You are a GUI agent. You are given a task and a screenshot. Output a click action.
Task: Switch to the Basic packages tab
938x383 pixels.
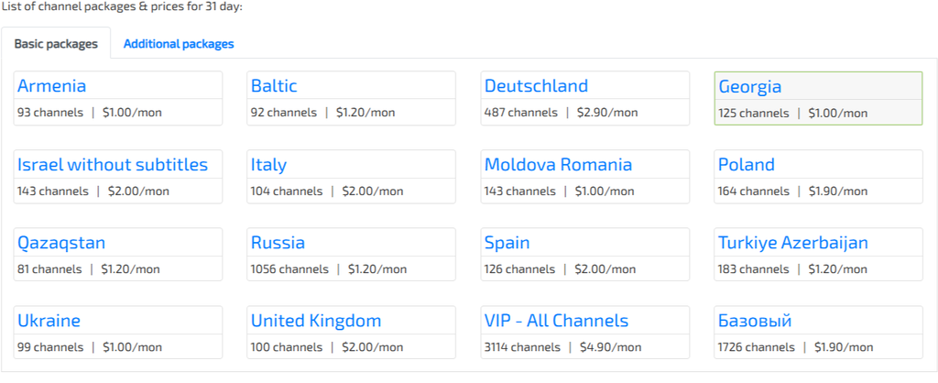pos(56,43)
